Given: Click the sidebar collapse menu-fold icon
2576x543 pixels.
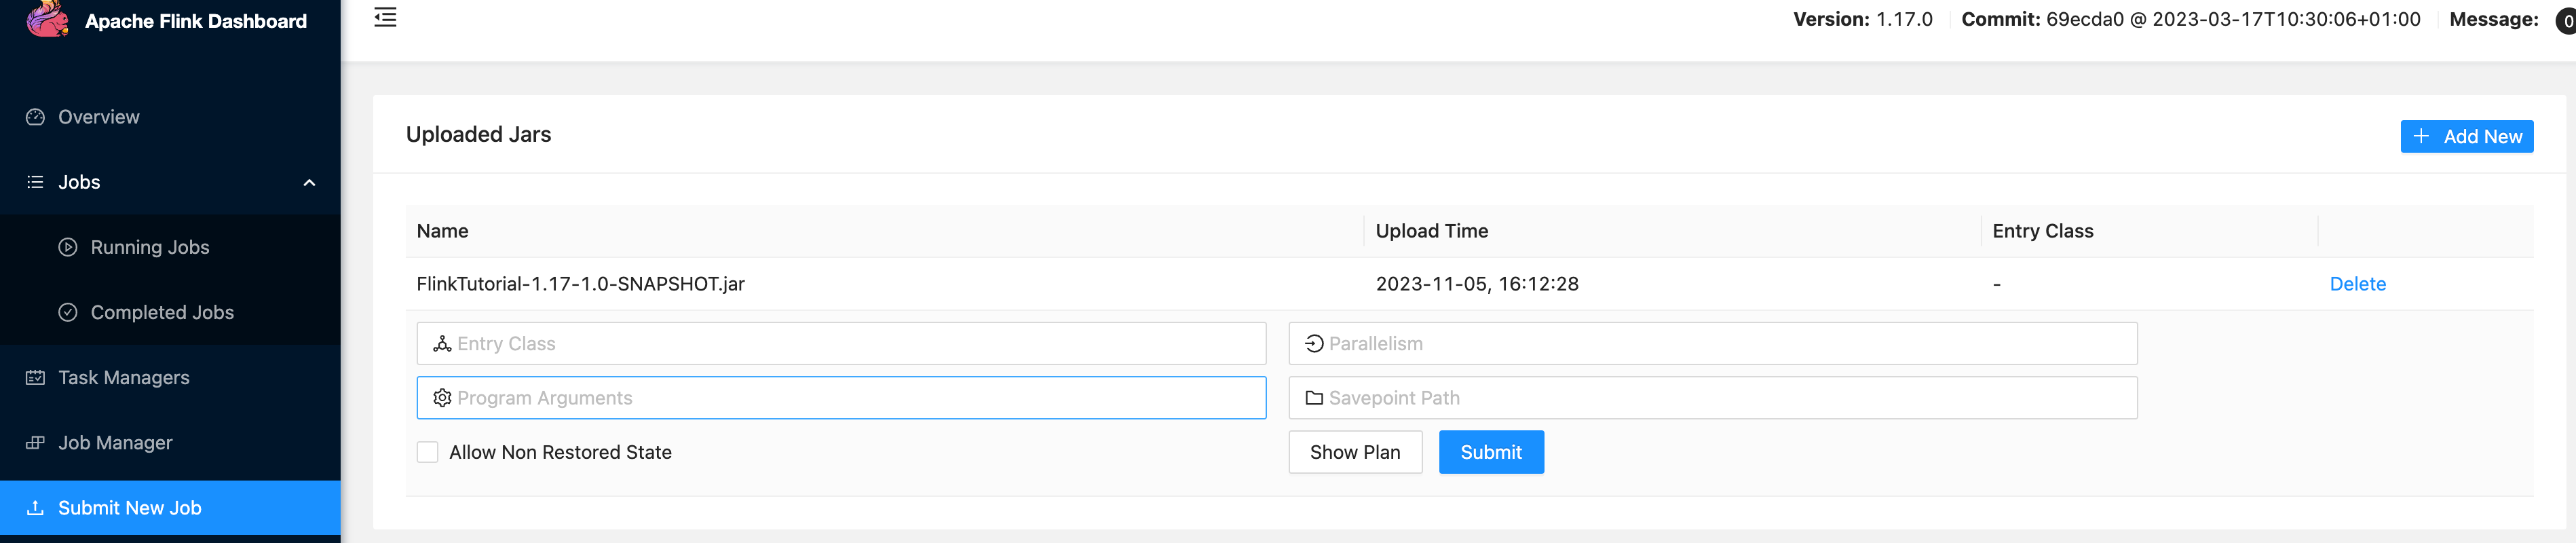Looking at the screenshot, I should click(x=385, y=17).
